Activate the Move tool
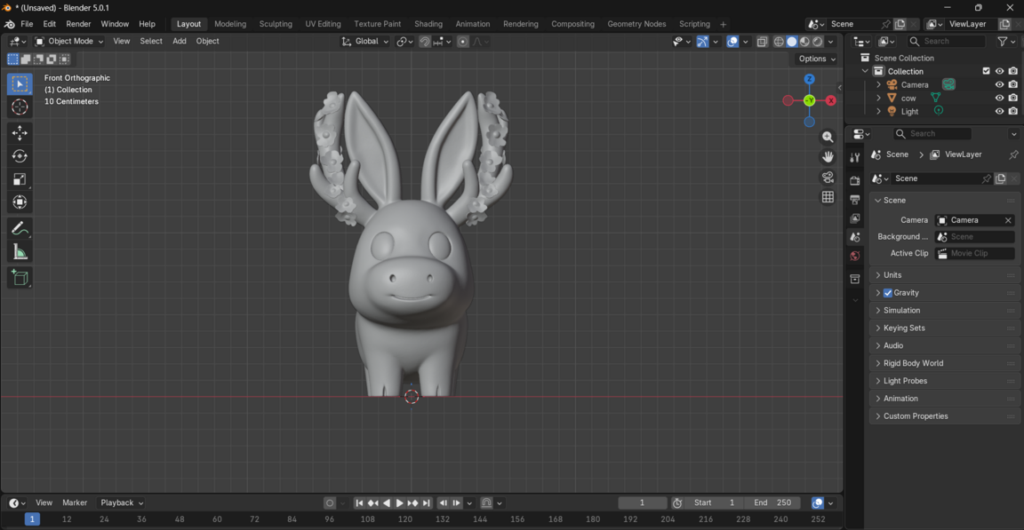Viewport: 1024px width, 530px height. 20,132
